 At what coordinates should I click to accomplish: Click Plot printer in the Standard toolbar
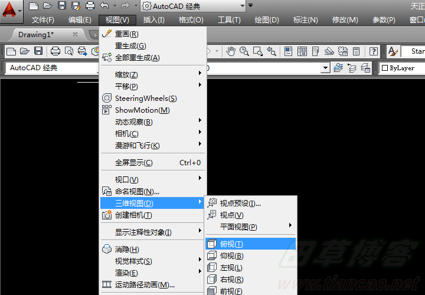(55, 51)
